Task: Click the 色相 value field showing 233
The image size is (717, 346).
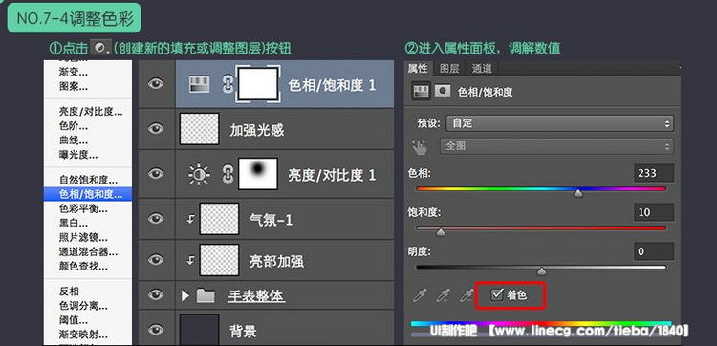Action: 654,173
